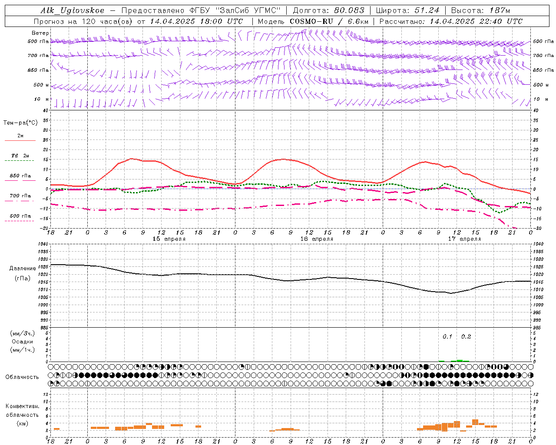Select the red "2м" temperature legend entry

click(x=20, y=137)
